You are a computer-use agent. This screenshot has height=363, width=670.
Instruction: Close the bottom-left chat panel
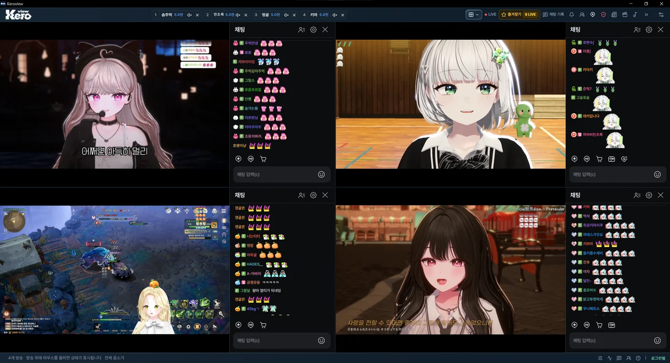(325, 195)
